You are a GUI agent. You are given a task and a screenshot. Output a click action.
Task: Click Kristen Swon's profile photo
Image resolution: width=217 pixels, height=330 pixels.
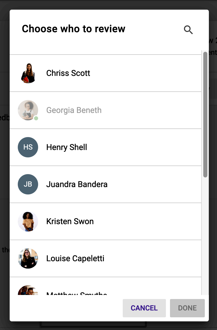(28, 221)
